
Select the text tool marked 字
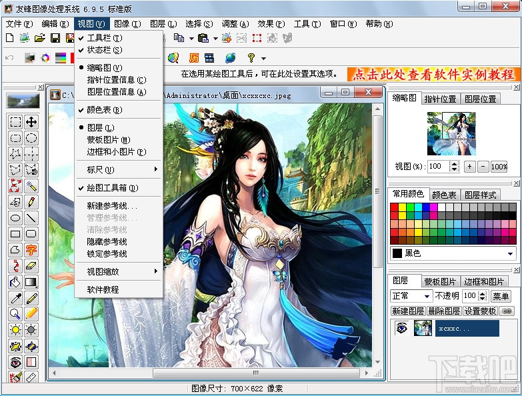coord(31,250)
